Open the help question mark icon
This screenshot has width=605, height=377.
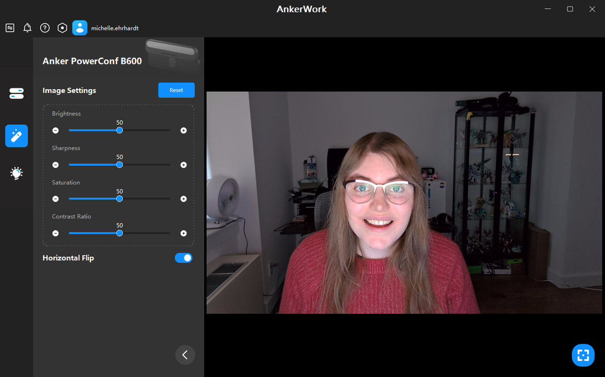pyautogui.click(x=45, y=28)
